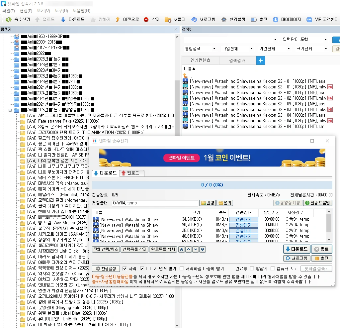Click the red 삭제 delete icon

tap(146, 20)
